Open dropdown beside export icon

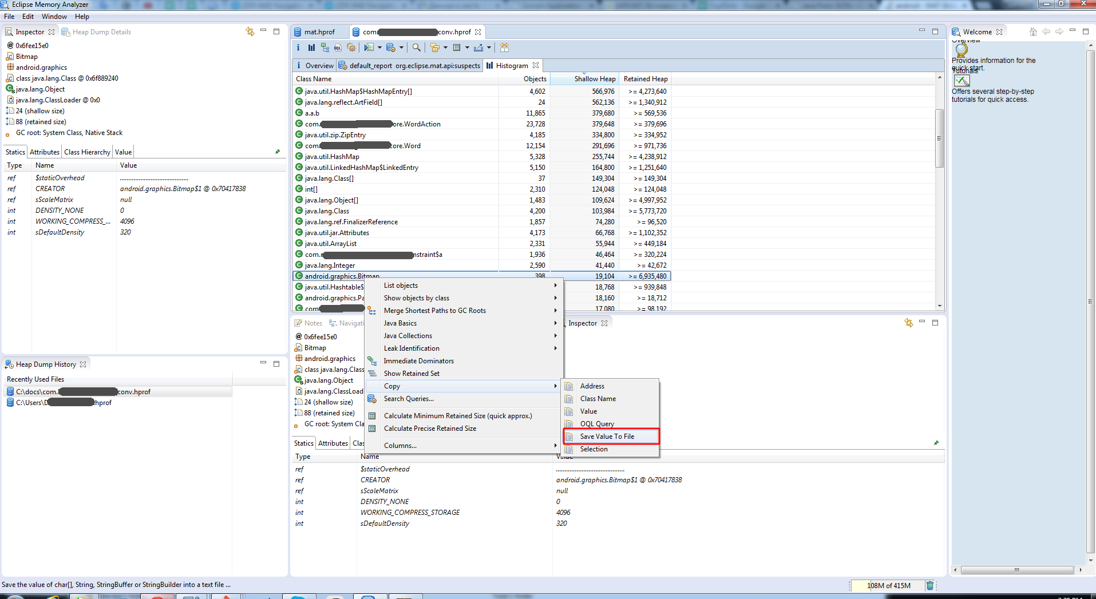[x=489, y=47]
